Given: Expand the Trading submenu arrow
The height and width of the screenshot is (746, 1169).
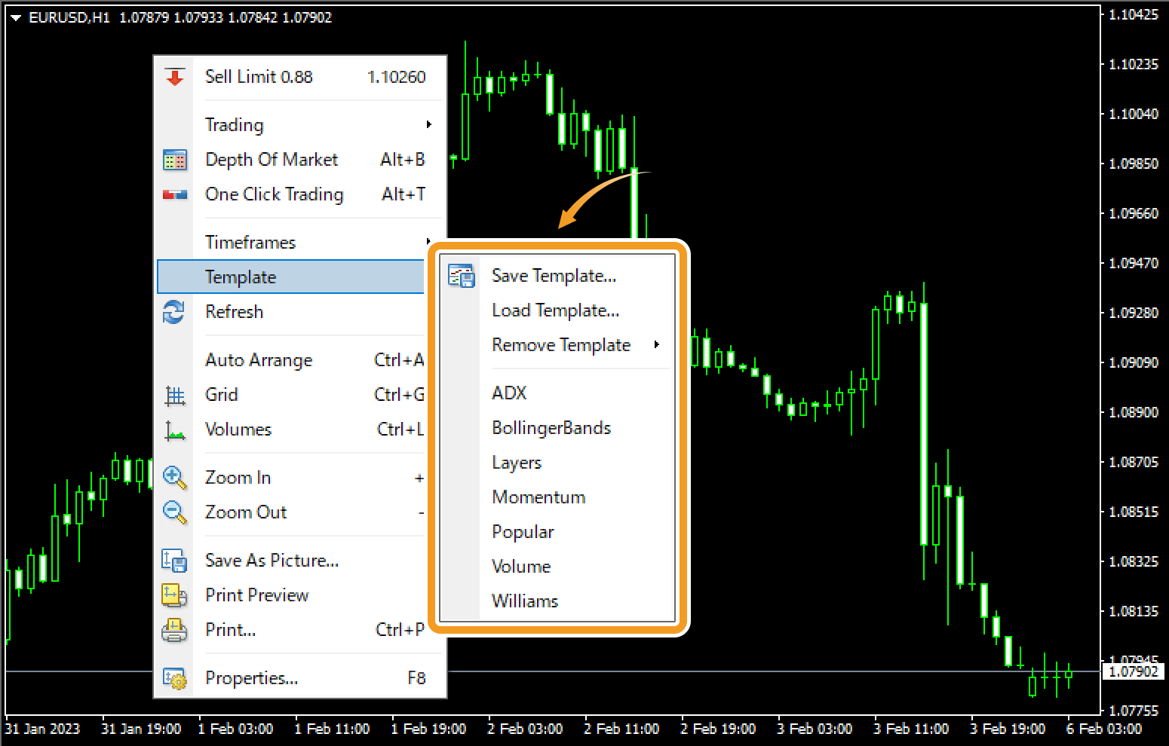Looking at the screenshot, I should tap(428, 125).
